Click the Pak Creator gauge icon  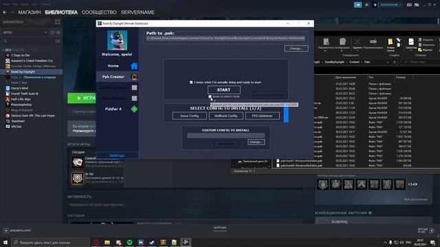coord(134,77)
